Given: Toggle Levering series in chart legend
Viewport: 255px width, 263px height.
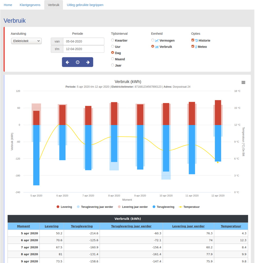Looking at the screenshot, I should click(64, 207).
